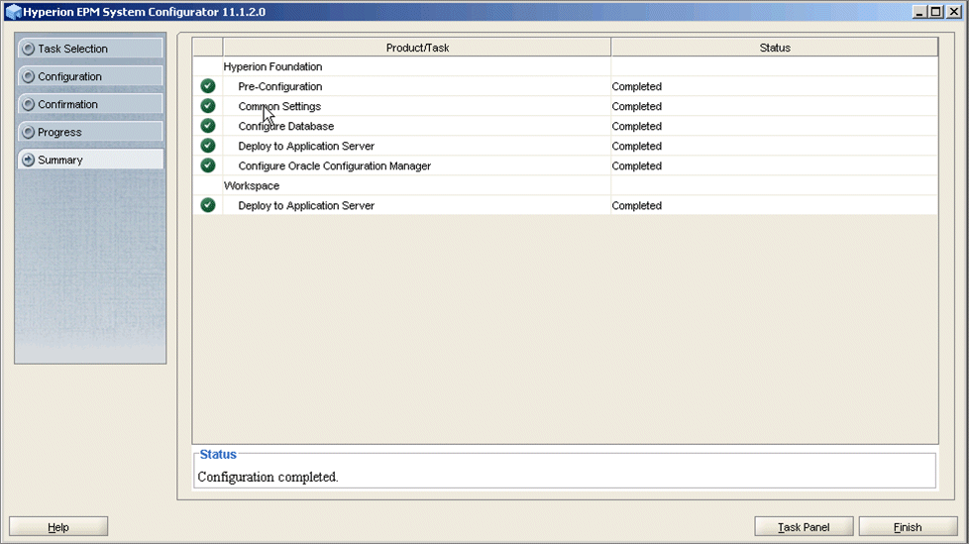Click the Task Selection step bullet icon

[x=28, y=49]
